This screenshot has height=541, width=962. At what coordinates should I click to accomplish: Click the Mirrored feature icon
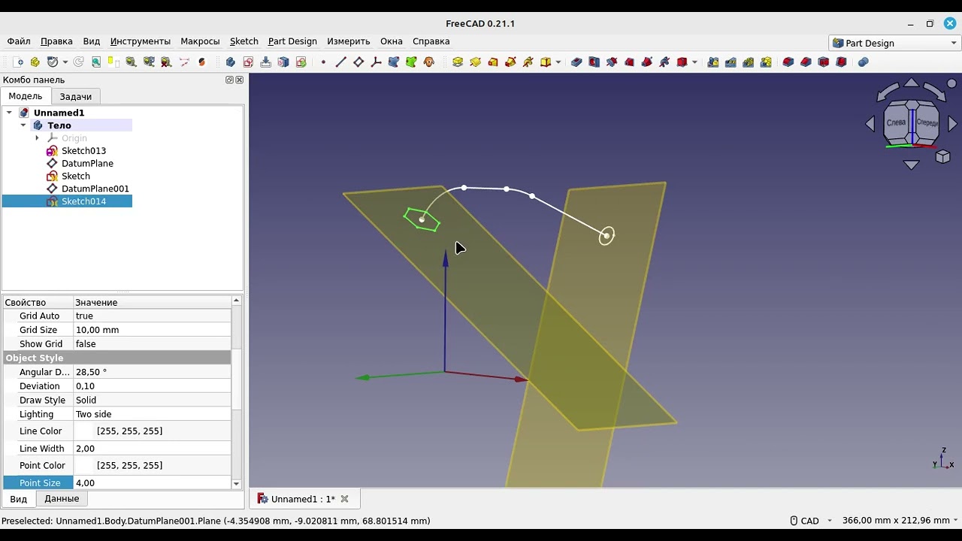[712, 62]
